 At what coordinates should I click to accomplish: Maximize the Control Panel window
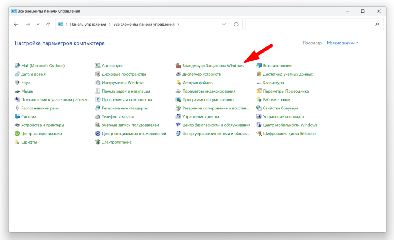(x=362, y=11)
